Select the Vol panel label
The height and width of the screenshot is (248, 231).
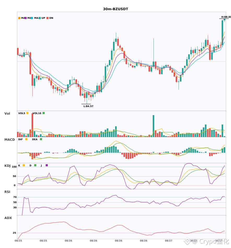click(7, 114)
